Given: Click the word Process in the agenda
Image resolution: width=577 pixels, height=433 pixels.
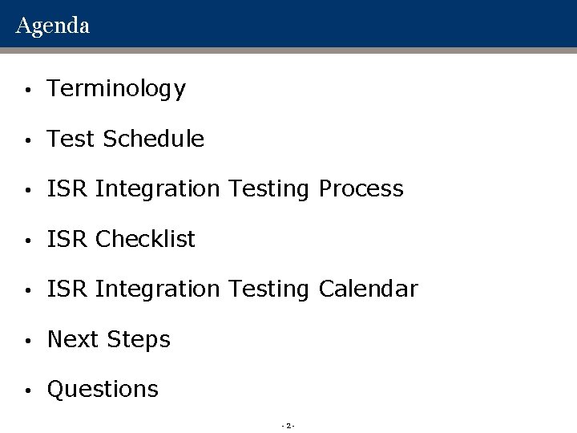Looking at the screenshot, I should (361, 189).
